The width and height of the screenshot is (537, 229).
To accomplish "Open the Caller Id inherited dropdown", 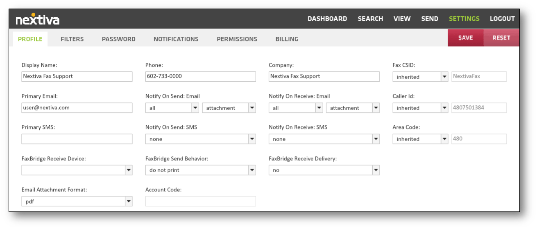I will (x=420, y=108).
